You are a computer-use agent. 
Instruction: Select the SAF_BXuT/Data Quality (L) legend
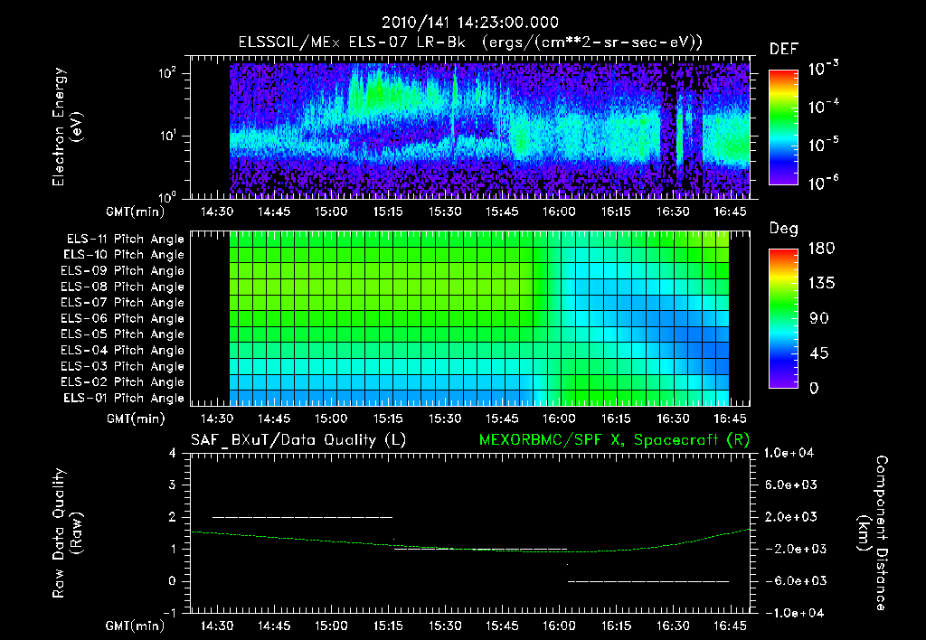pyautogui.click(x=298, y=440)
